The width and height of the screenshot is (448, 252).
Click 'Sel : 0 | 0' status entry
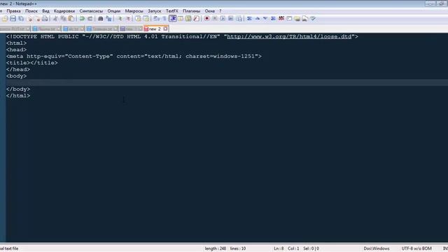(x=311, y=248)
